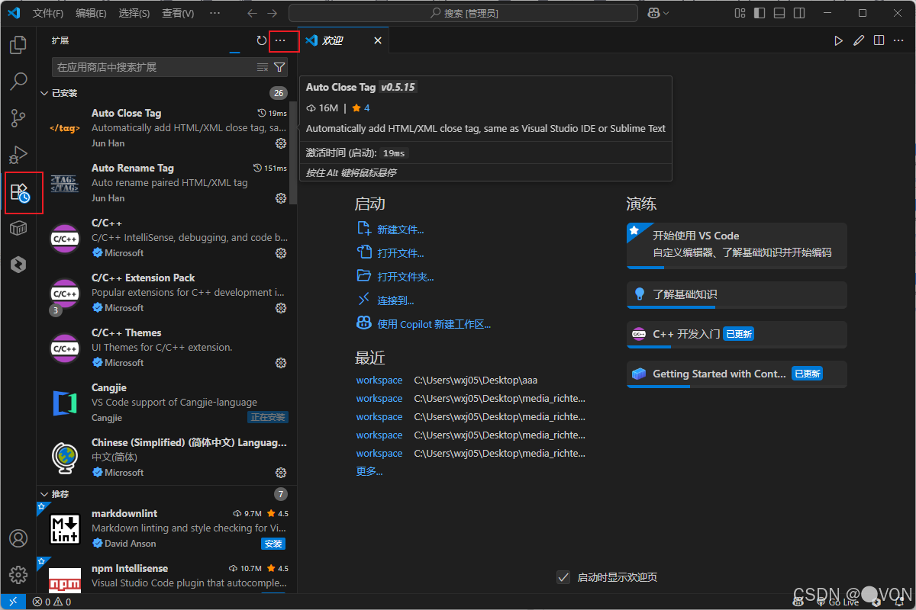The image size is (916, 610).
Task: Open C++ 开发入门 walkthrough
Action: [737, 335]
